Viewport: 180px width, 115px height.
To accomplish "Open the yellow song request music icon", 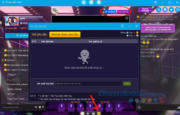I will pos(99,113).
